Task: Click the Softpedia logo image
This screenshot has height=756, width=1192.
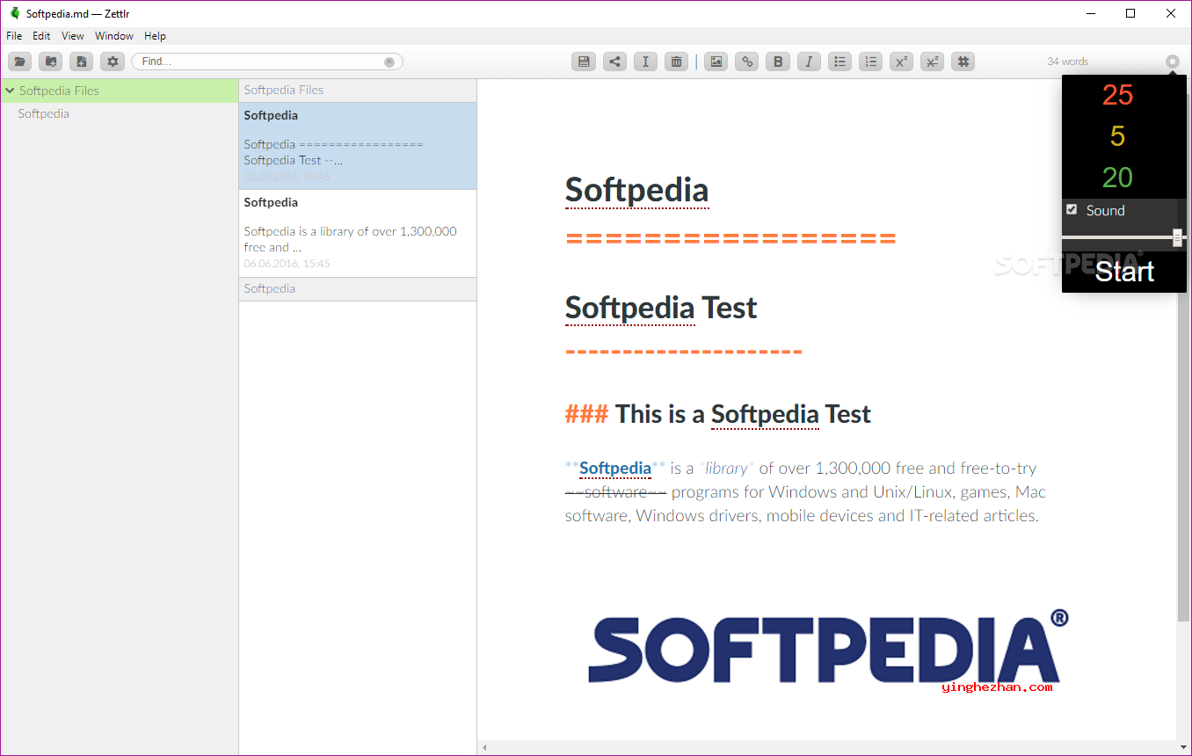Action: tap(829, 648)
